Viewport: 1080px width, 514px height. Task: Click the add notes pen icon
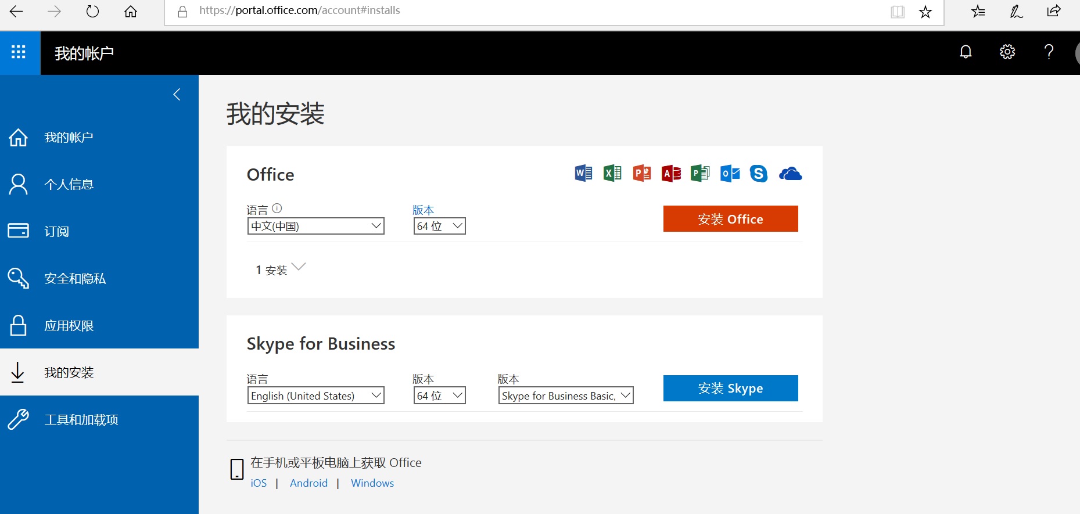coord(1016,11)
